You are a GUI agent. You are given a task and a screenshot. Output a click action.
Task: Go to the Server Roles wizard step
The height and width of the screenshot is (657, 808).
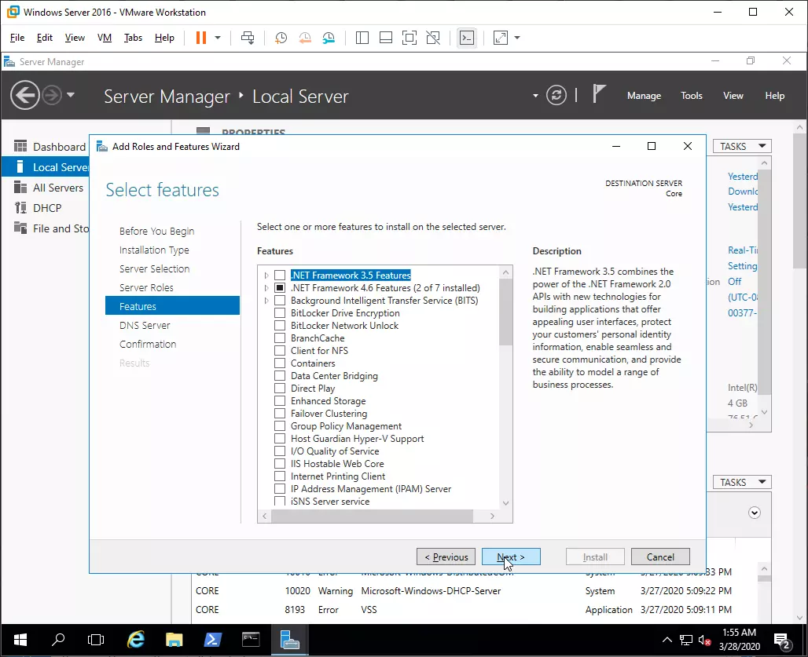pos(146,287)
